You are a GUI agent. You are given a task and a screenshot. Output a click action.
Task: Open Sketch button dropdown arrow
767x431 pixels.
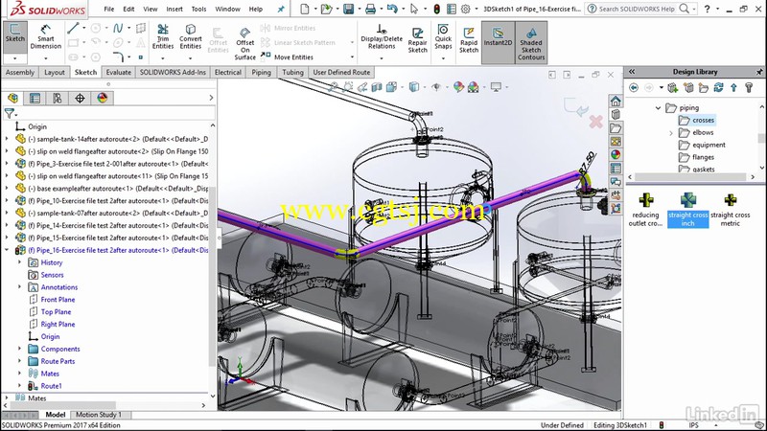14,58
